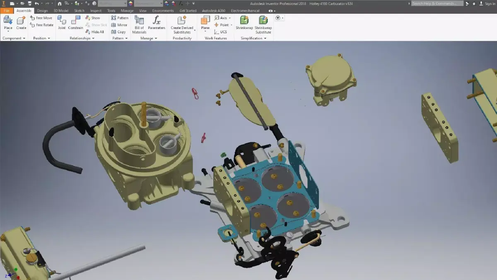This screenshot has width=497, height=280.
Task: Open the Autodesk A360 tab
Action: 213,11
